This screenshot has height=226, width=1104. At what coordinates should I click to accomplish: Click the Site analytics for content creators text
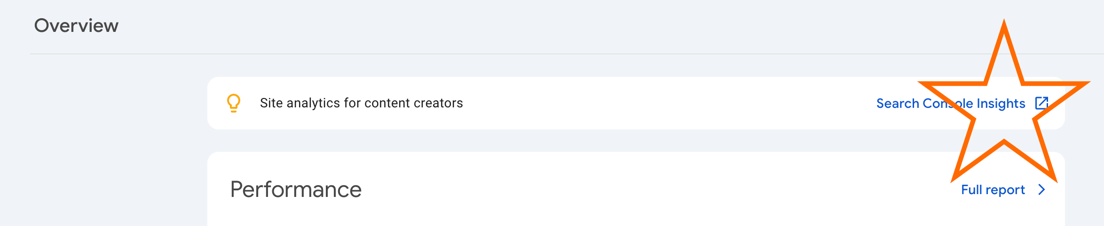[361, 103]
